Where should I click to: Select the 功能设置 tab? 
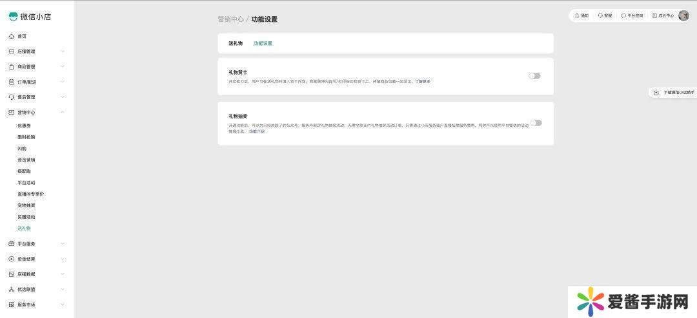(263, 44)
